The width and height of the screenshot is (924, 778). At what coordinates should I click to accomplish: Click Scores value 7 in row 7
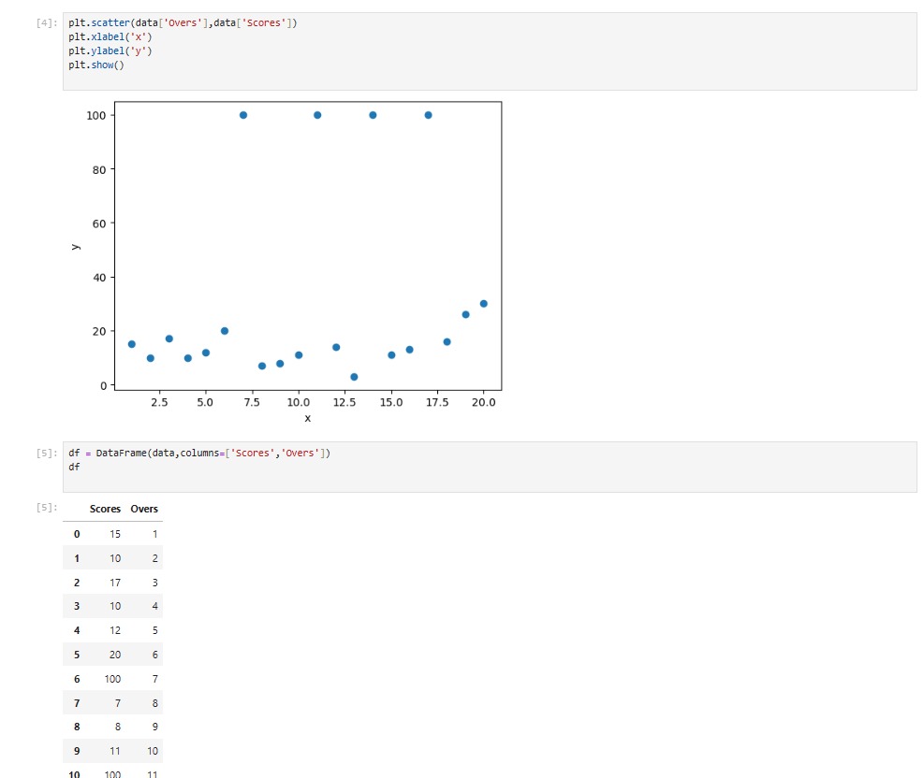(x=118, y=703)
